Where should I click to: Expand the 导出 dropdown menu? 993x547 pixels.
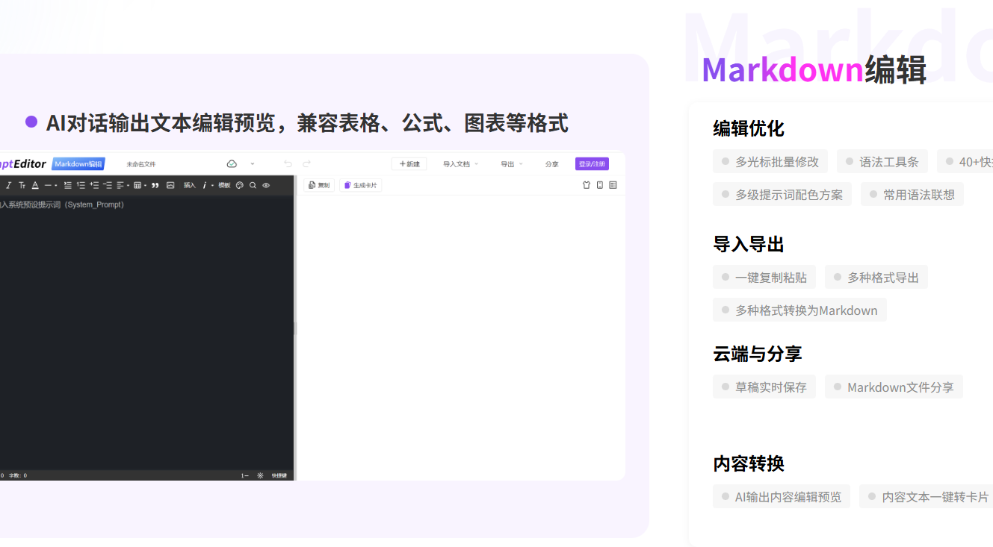coord(512,164)
